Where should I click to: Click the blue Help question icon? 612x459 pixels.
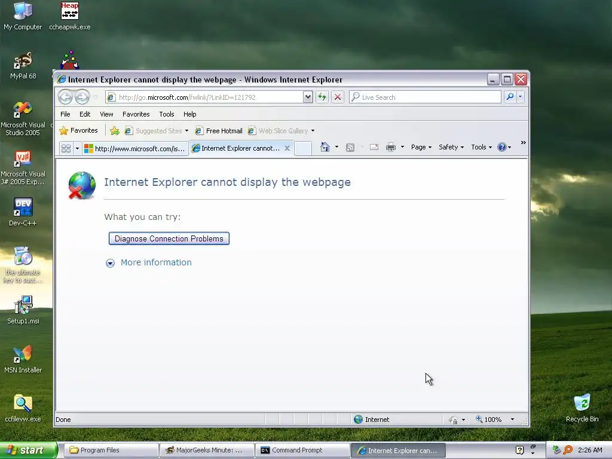502,147
